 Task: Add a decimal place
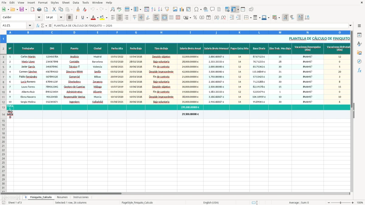217,18
